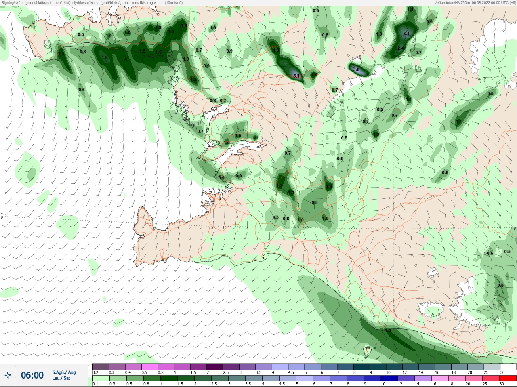Select the palest green 0.1 swatch in lower legend

[x=101, y=379]
